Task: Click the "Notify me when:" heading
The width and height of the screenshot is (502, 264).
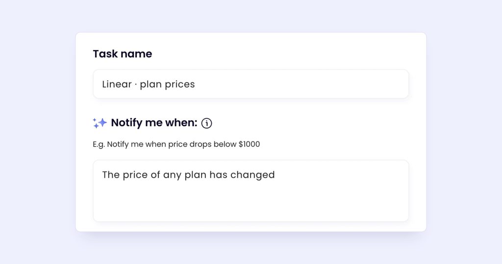Action: pyautogui.click(x=154, y=123)
